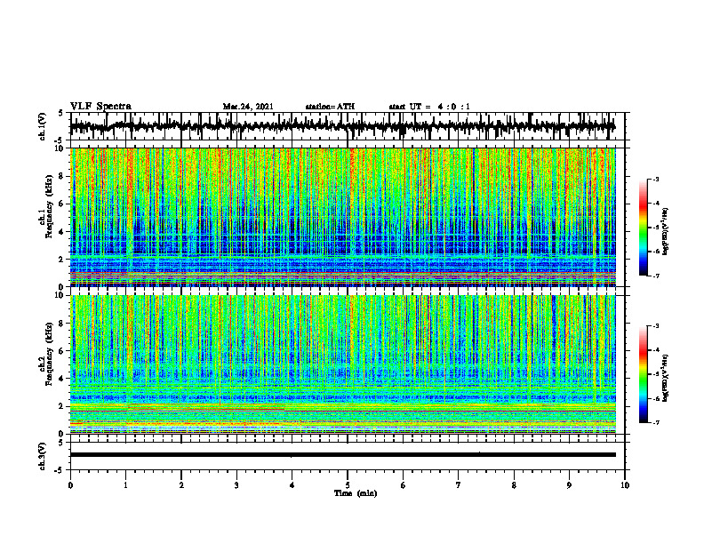
Task: Click the "-3" label on ch.2 colorbar
Action: pyautogui.click(x=655, y=325)
